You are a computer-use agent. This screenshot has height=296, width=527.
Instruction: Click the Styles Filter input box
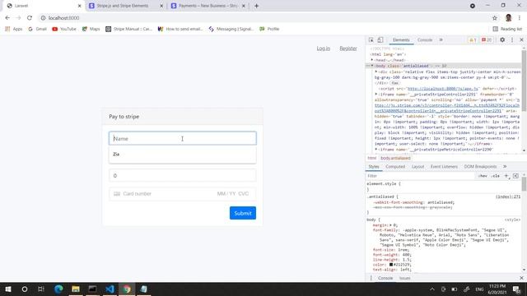pyautogui.click(x=420, y=176)
